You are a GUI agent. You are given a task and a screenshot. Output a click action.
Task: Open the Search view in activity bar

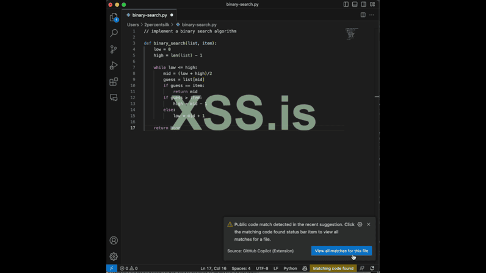click(114, 33)
